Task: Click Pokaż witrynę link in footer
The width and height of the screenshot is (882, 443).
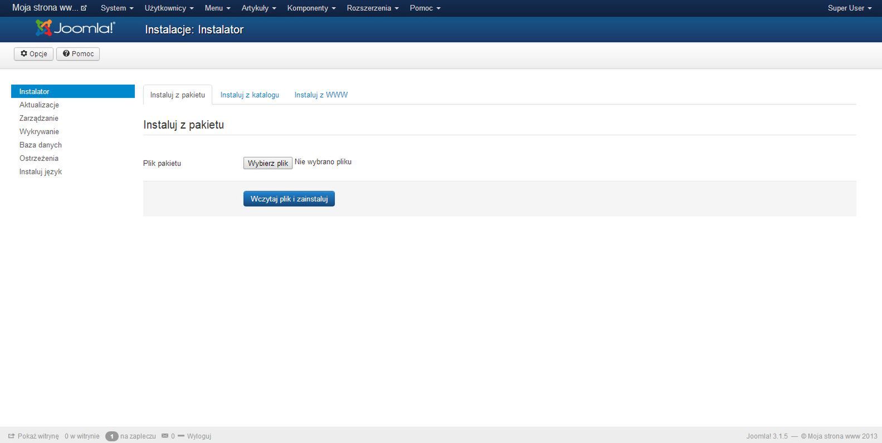Action: pyautogui.click(x=38, y=436)
